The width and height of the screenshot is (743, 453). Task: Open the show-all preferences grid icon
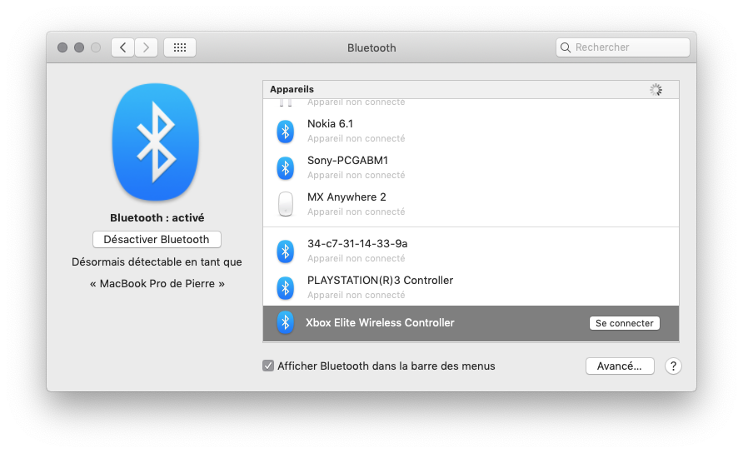tap(180, 47)
